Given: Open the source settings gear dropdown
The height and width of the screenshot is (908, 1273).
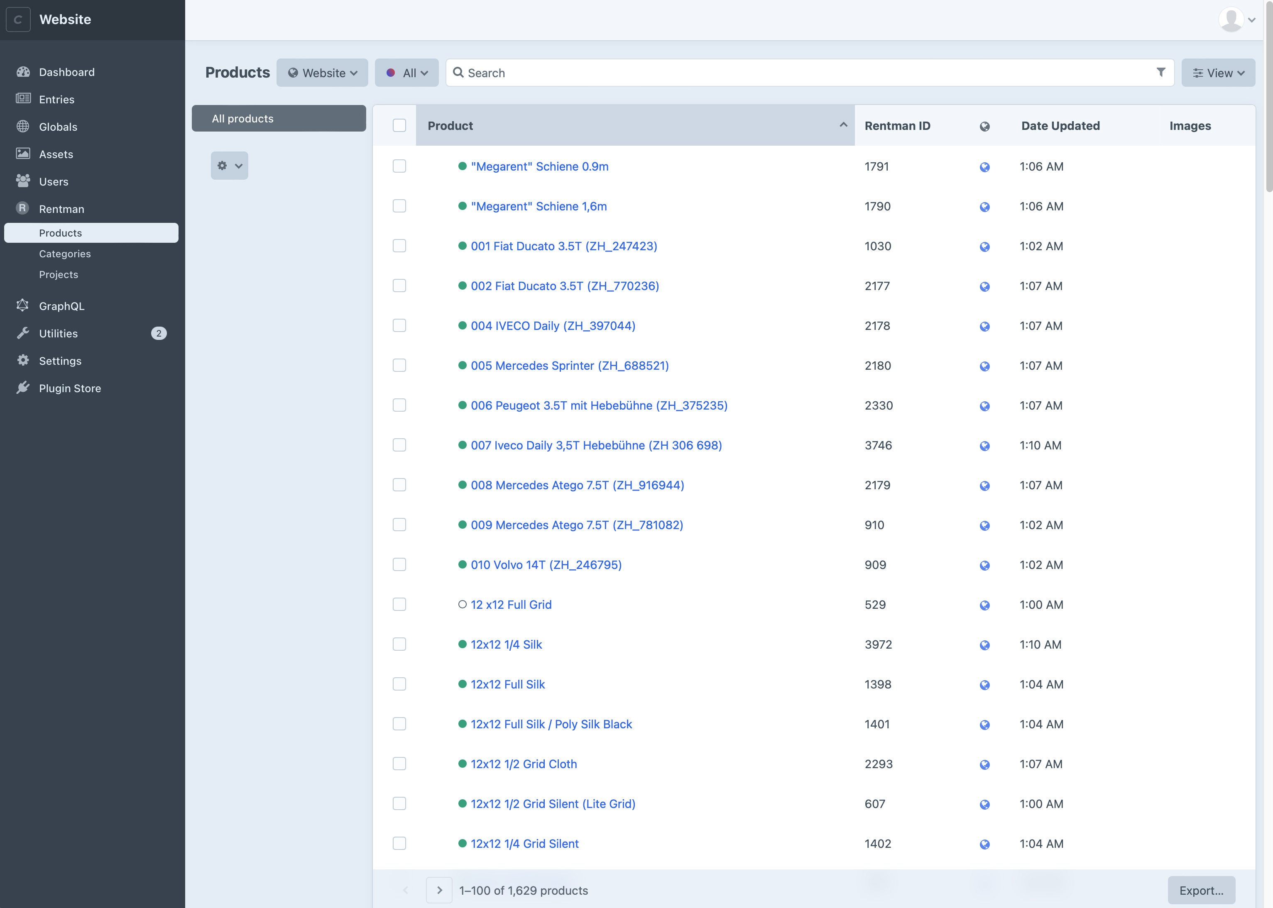Looking at the screenshot, I should click(229, 166).
